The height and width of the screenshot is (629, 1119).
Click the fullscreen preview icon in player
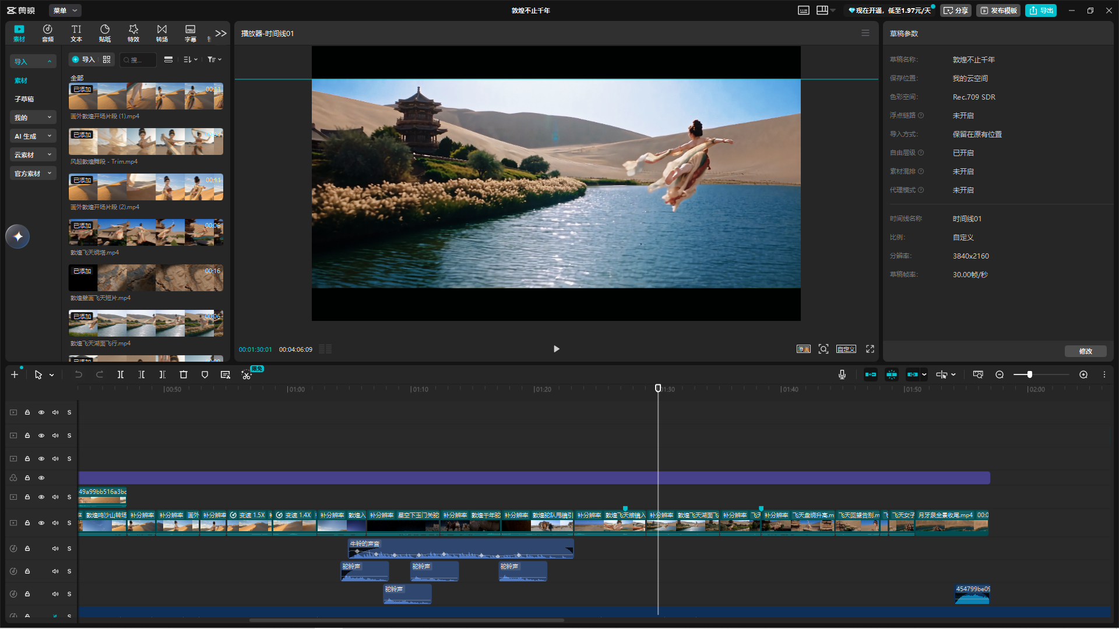pyautogui.click(x=870, y=349)
